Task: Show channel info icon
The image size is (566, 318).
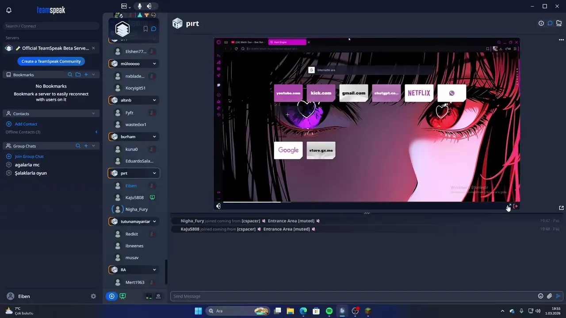Action: tap(541, 23)
